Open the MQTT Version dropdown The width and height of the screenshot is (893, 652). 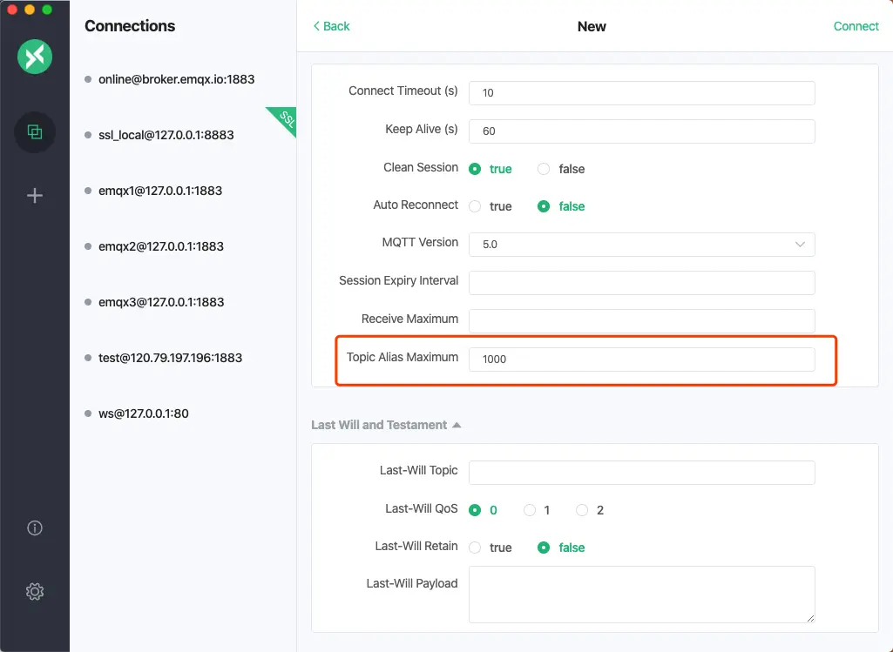point(641,245)
